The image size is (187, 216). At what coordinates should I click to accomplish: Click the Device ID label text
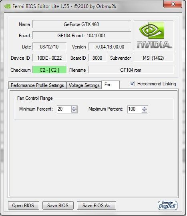point(20,58)
